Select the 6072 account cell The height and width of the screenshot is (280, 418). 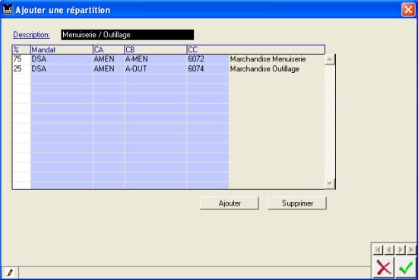pyautogui.click(x=207, y=59)
